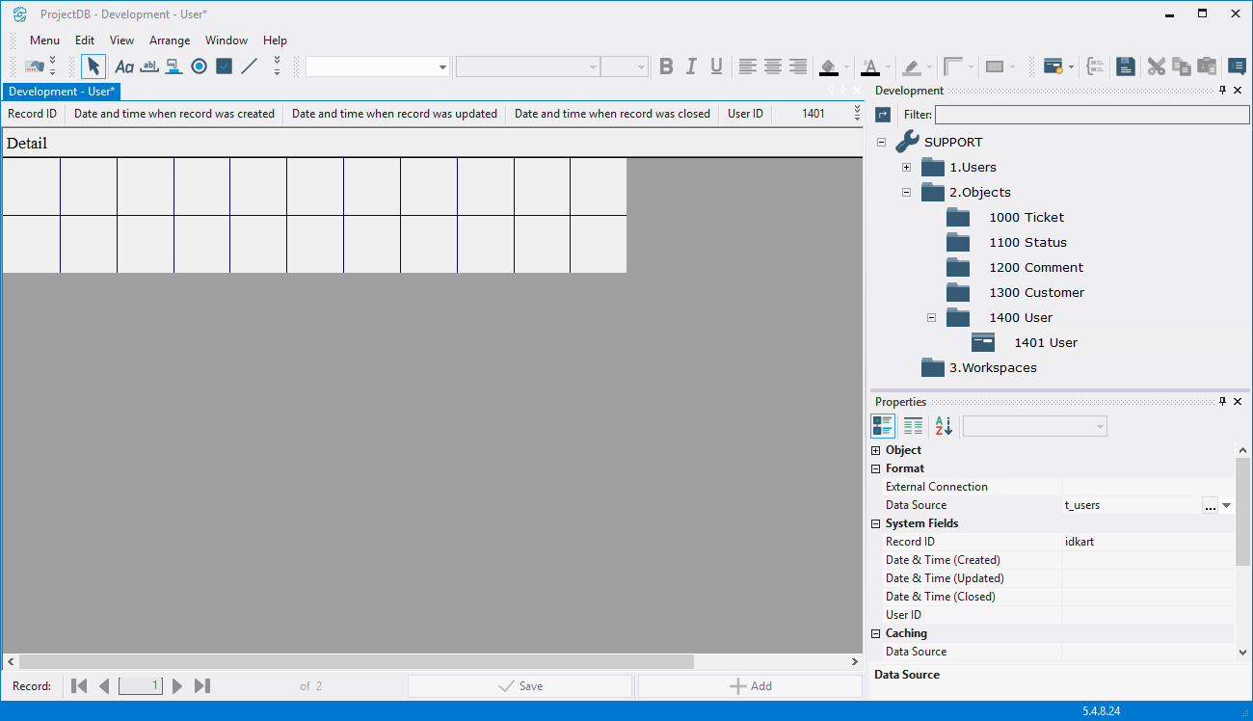Image resolution: width=1253 pixels, height=721 pixels.
Task: Collapse the 1400 User tree folder
Action: [x=931, y=317]
